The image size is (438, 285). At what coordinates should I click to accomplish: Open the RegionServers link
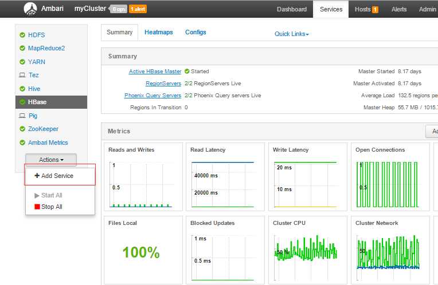coord(163,84)
